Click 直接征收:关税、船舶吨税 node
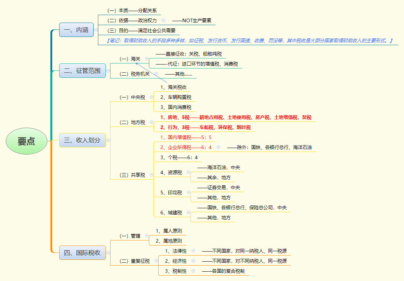 coord(189,54)
